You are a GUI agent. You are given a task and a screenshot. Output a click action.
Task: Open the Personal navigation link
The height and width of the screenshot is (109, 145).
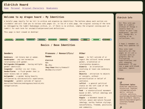tap(16, 8)
